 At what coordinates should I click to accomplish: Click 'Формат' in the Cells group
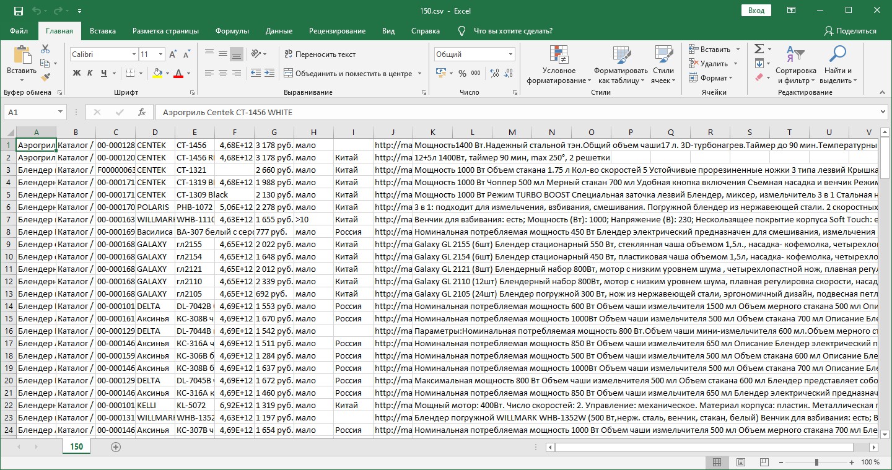pyautogui.click(x=711, y=78)
